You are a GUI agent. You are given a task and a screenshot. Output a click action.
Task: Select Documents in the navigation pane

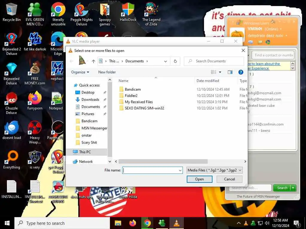pos(91,107)
